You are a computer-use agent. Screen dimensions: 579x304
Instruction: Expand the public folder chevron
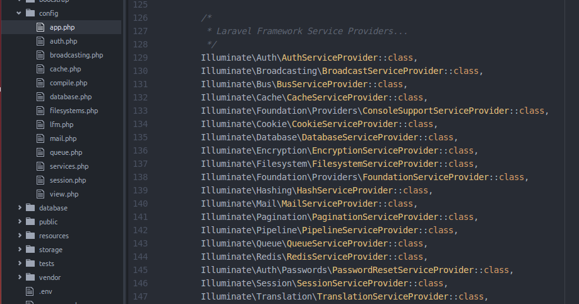coord(20,222)
